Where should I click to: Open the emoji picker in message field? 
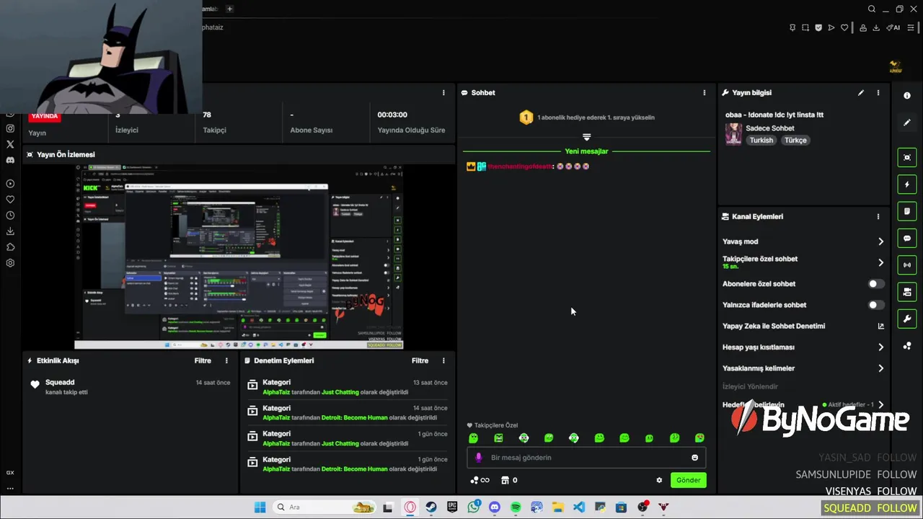point(694,458)
